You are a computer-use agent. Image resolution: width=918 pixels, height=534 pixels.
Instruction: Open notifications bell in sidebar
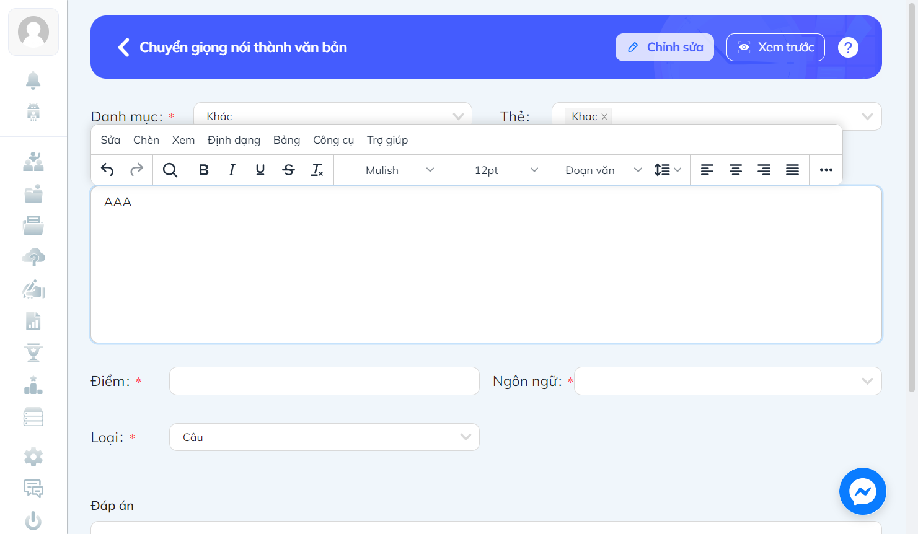(x=33, y=80)
